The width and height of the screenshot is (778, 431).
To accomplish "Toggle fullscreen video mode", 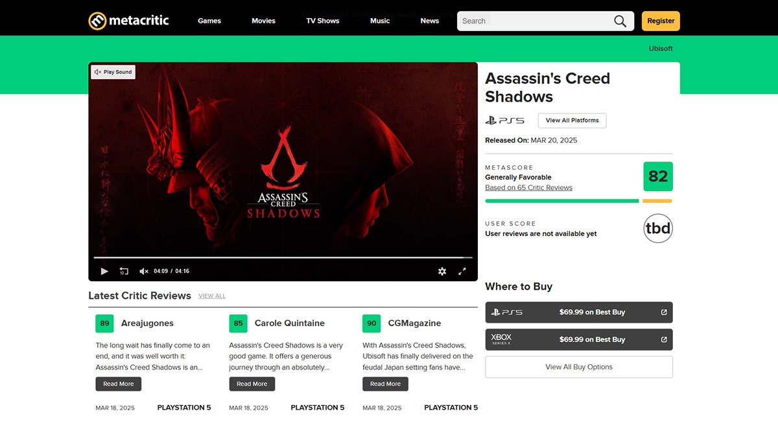I will [x=462, y=272].
